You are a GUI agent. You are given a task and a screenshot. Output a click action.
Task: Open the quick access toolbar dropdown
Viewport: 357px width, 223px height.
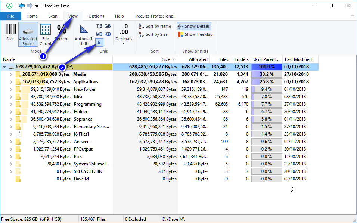coord(37,6)
